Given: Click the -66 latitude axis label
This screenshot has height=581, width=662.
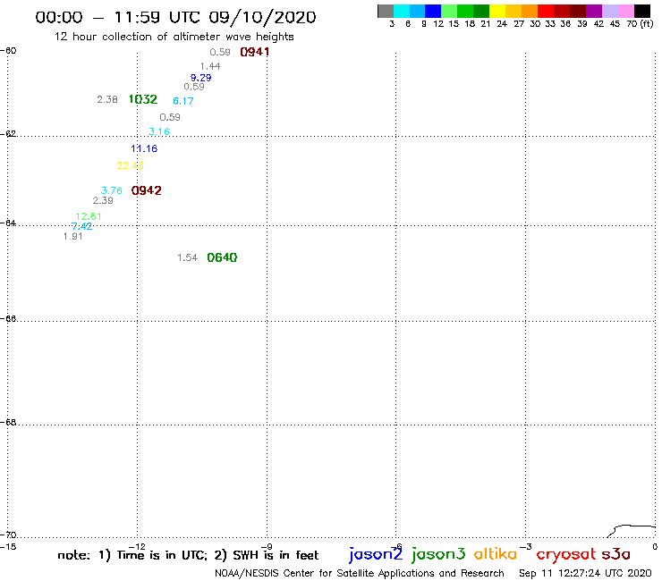Looking at the screenshot, I should pos(8,318).
